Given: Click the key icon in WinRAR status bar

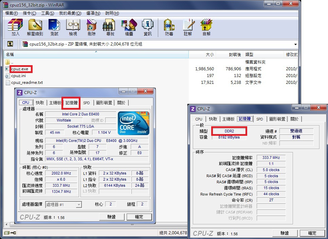Looking at the screenshot, I should tap(13, 233).
